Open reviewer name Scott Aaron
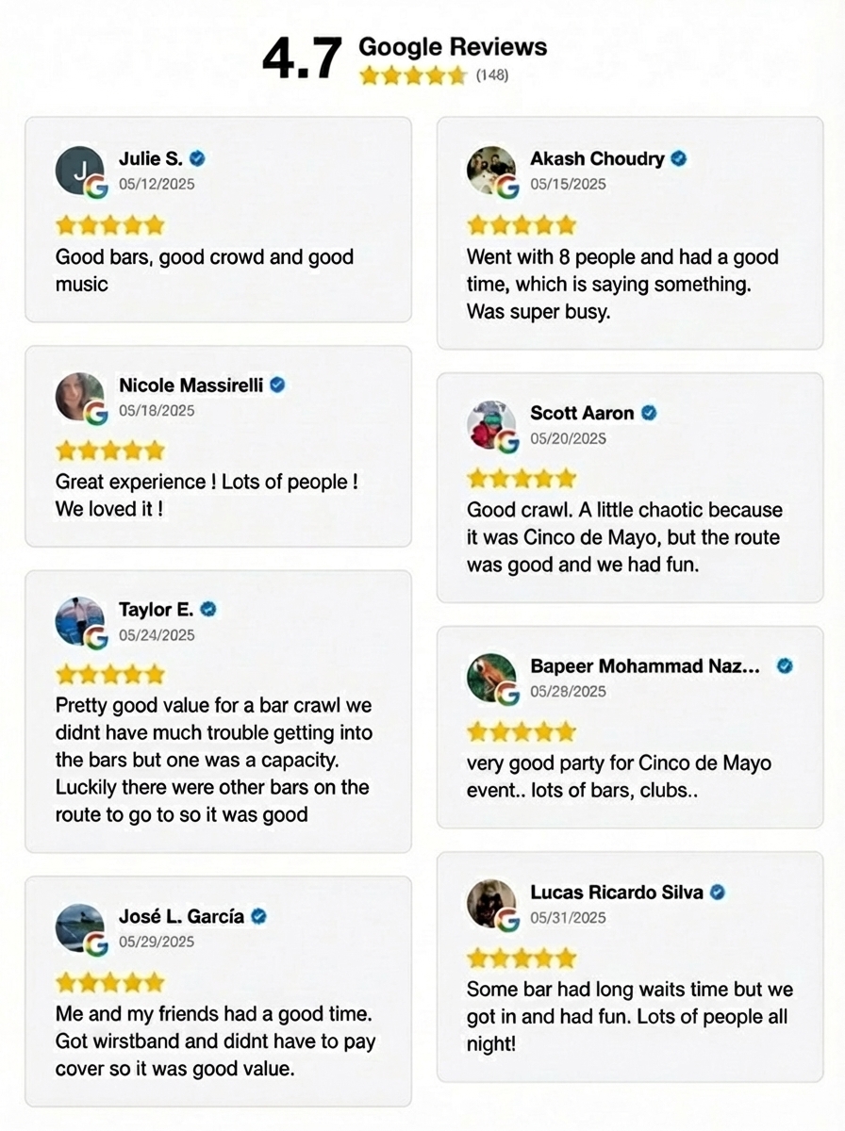 pyautogui.click(x=582, y=413)
